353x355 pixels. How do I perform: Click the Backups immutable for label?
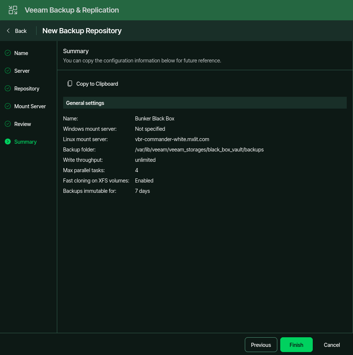(90, 191)
